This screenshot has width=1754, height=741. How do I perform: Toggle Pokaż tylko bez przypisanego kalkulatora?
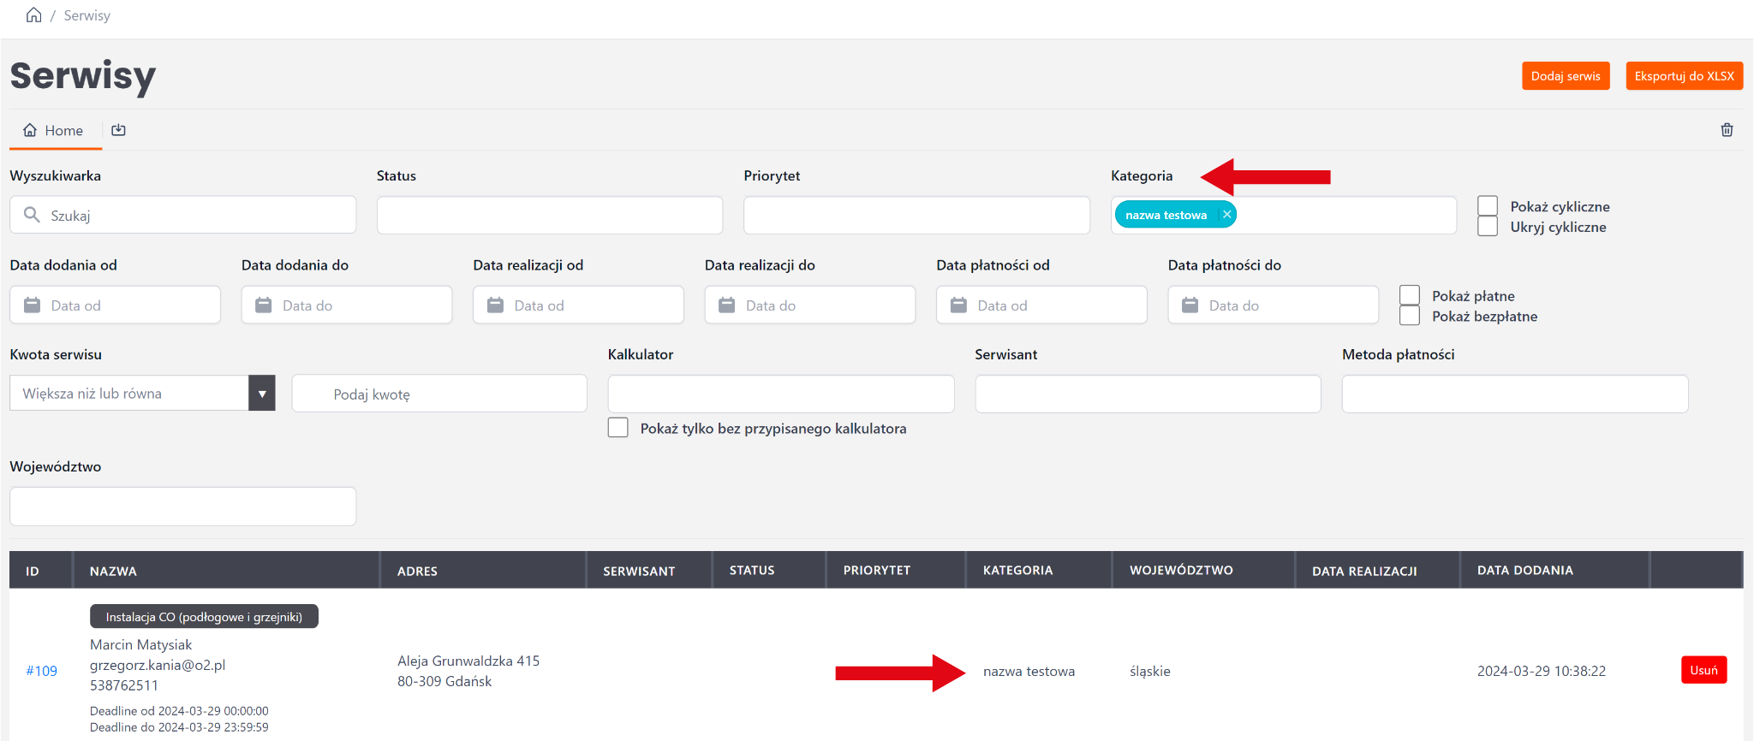coord(618,428)
